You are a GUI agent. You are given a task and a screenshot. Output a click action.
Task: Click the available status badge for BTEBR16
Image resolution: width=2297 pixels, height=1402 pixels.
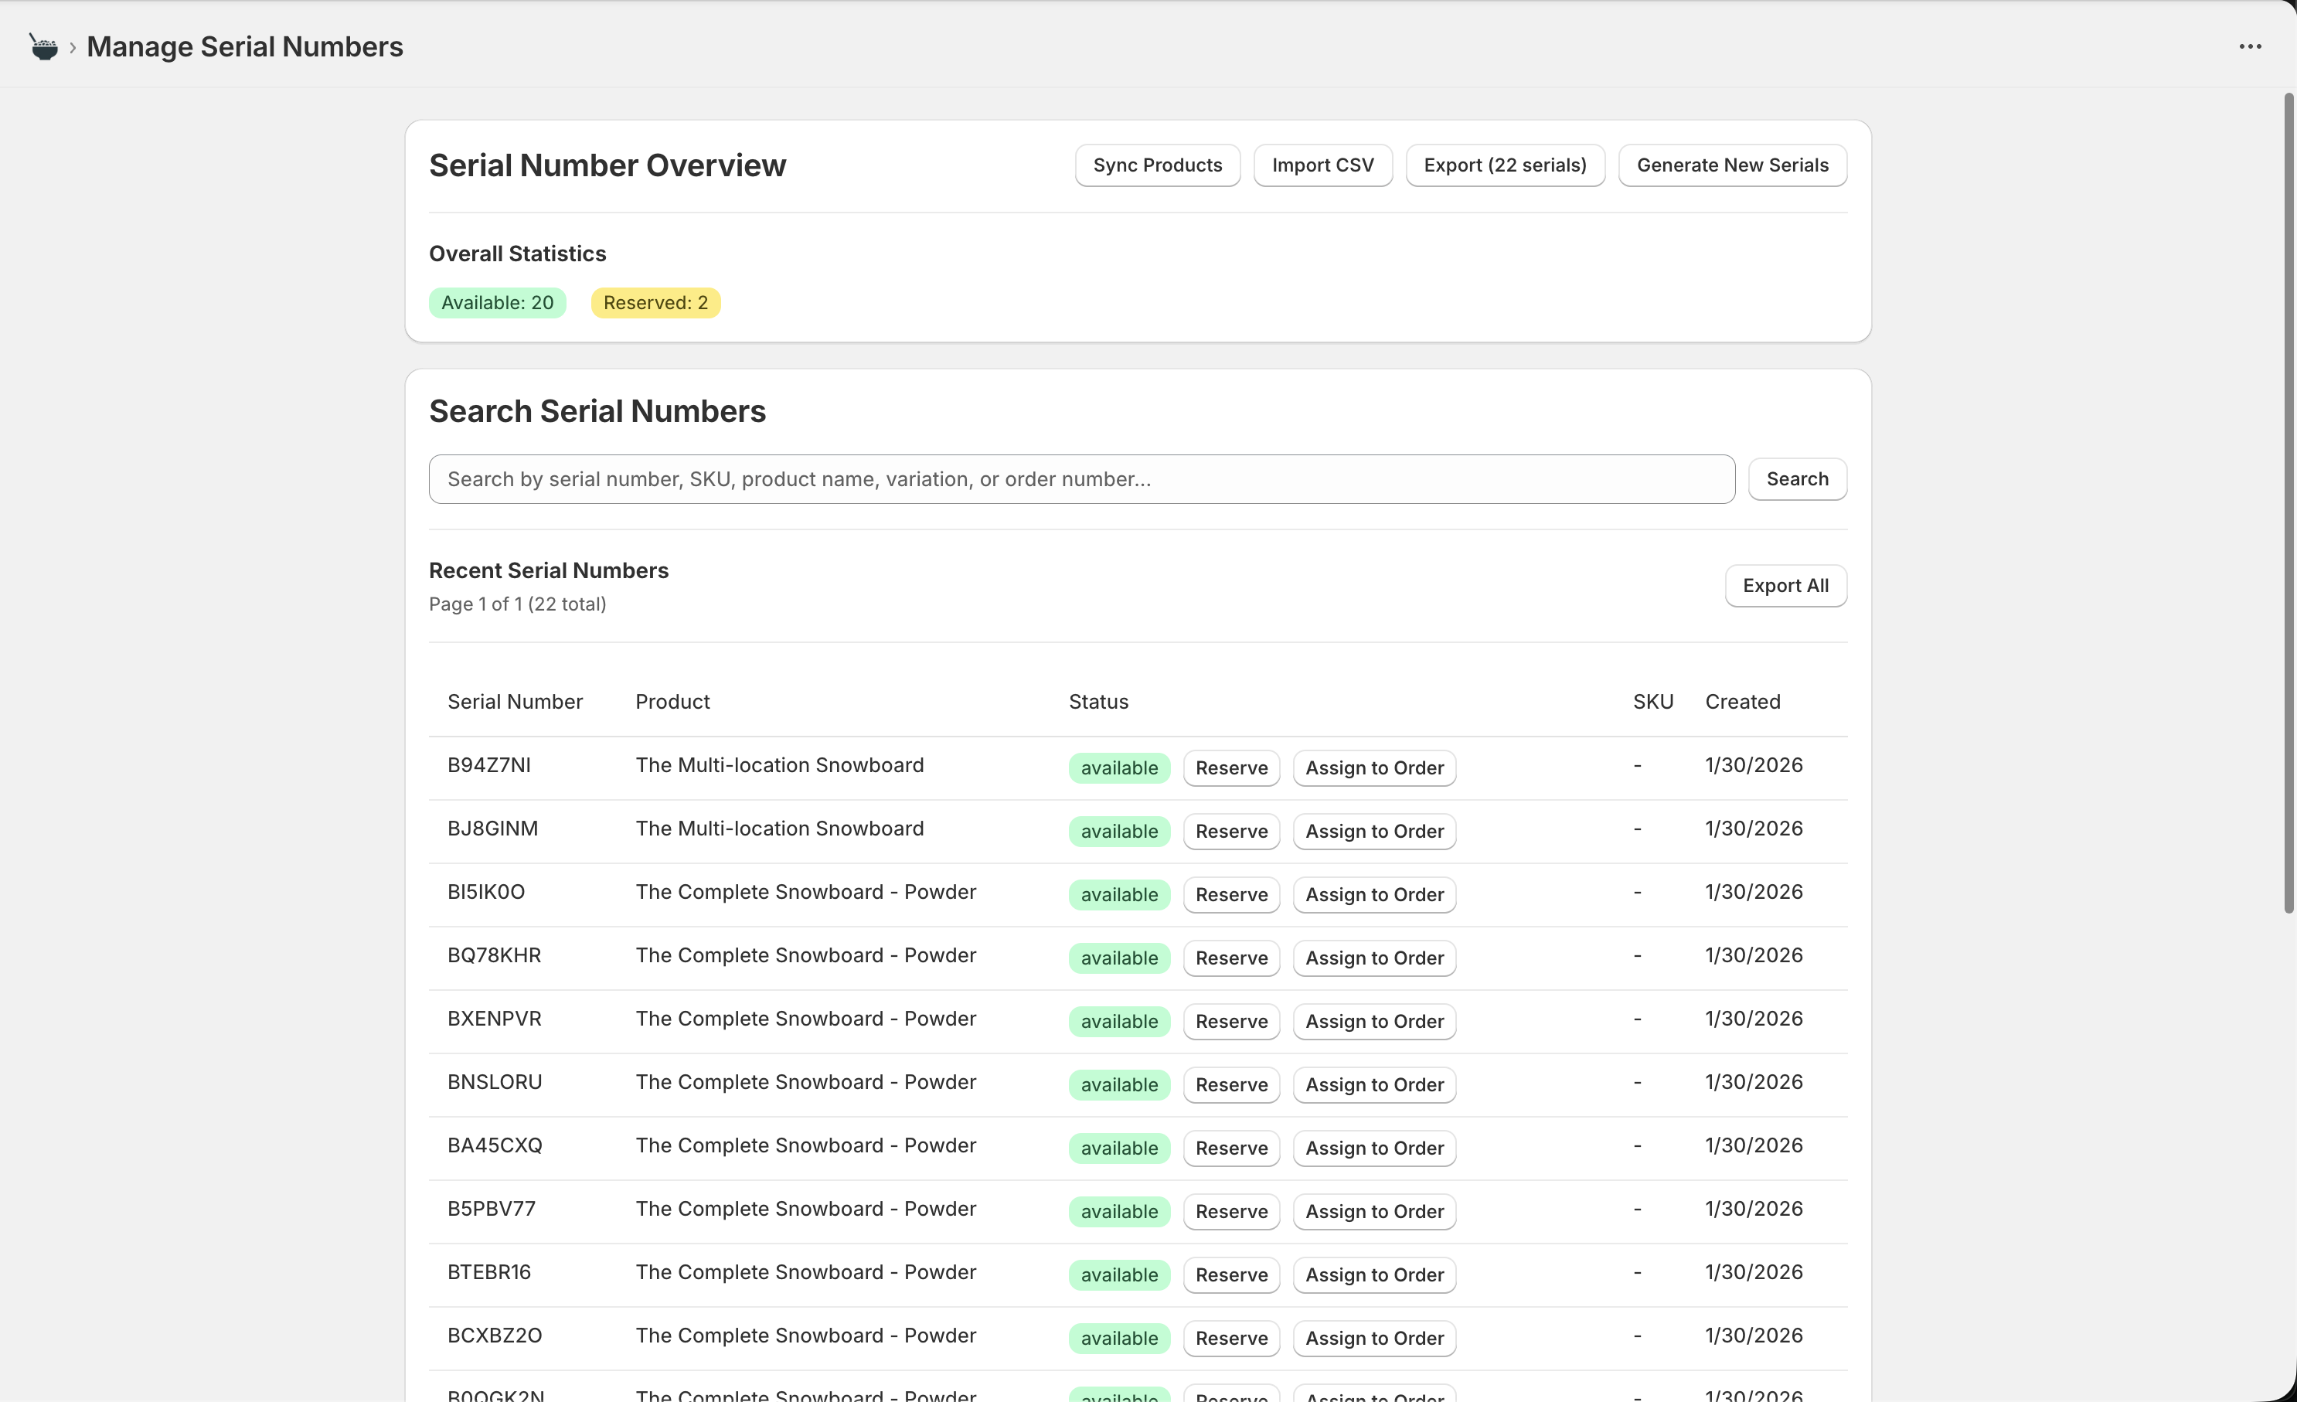pyautogui.click(x=1118, y=1275)
